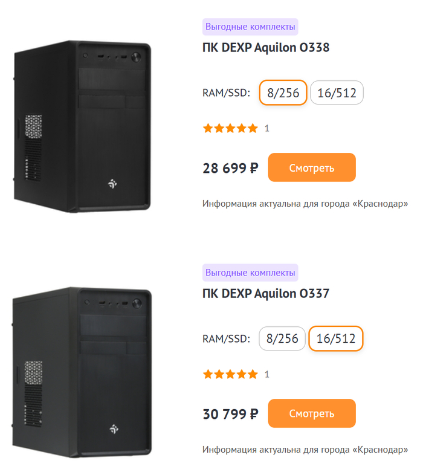Screen dimensions: 423x469
Task: Select 16/512 RAM/SSD option for Aquilon O337
Action: point(336,338)
